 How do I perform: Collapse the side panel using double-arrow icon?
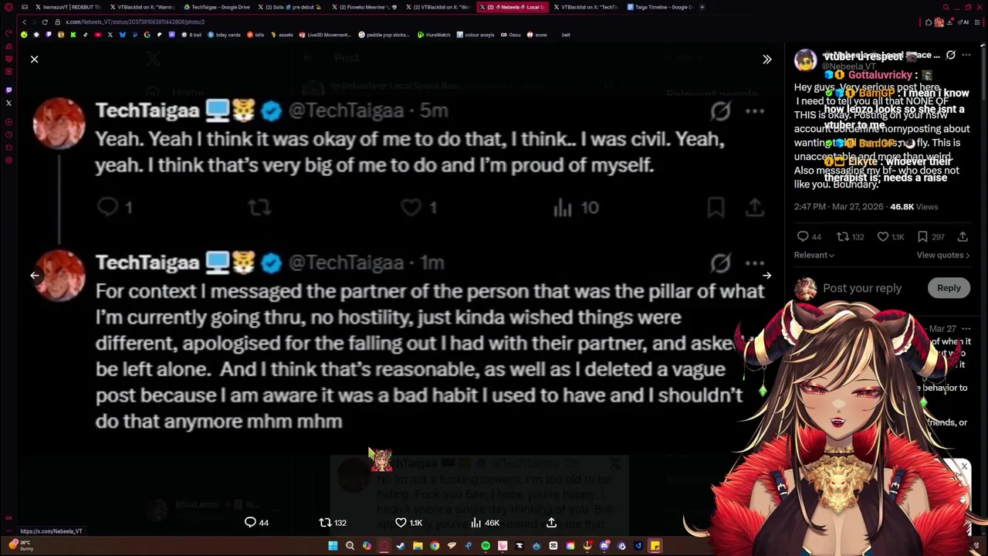click(x=766, y=59)
